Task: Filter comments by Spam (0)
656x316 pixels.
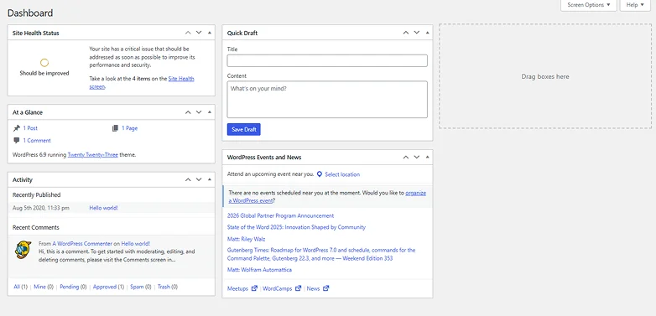Action: click(x=141, y=287)
